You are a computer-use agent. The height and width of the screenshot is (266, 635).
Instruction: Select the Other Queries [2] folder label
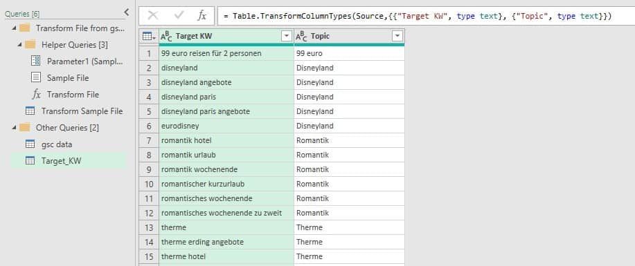(67, 127)
